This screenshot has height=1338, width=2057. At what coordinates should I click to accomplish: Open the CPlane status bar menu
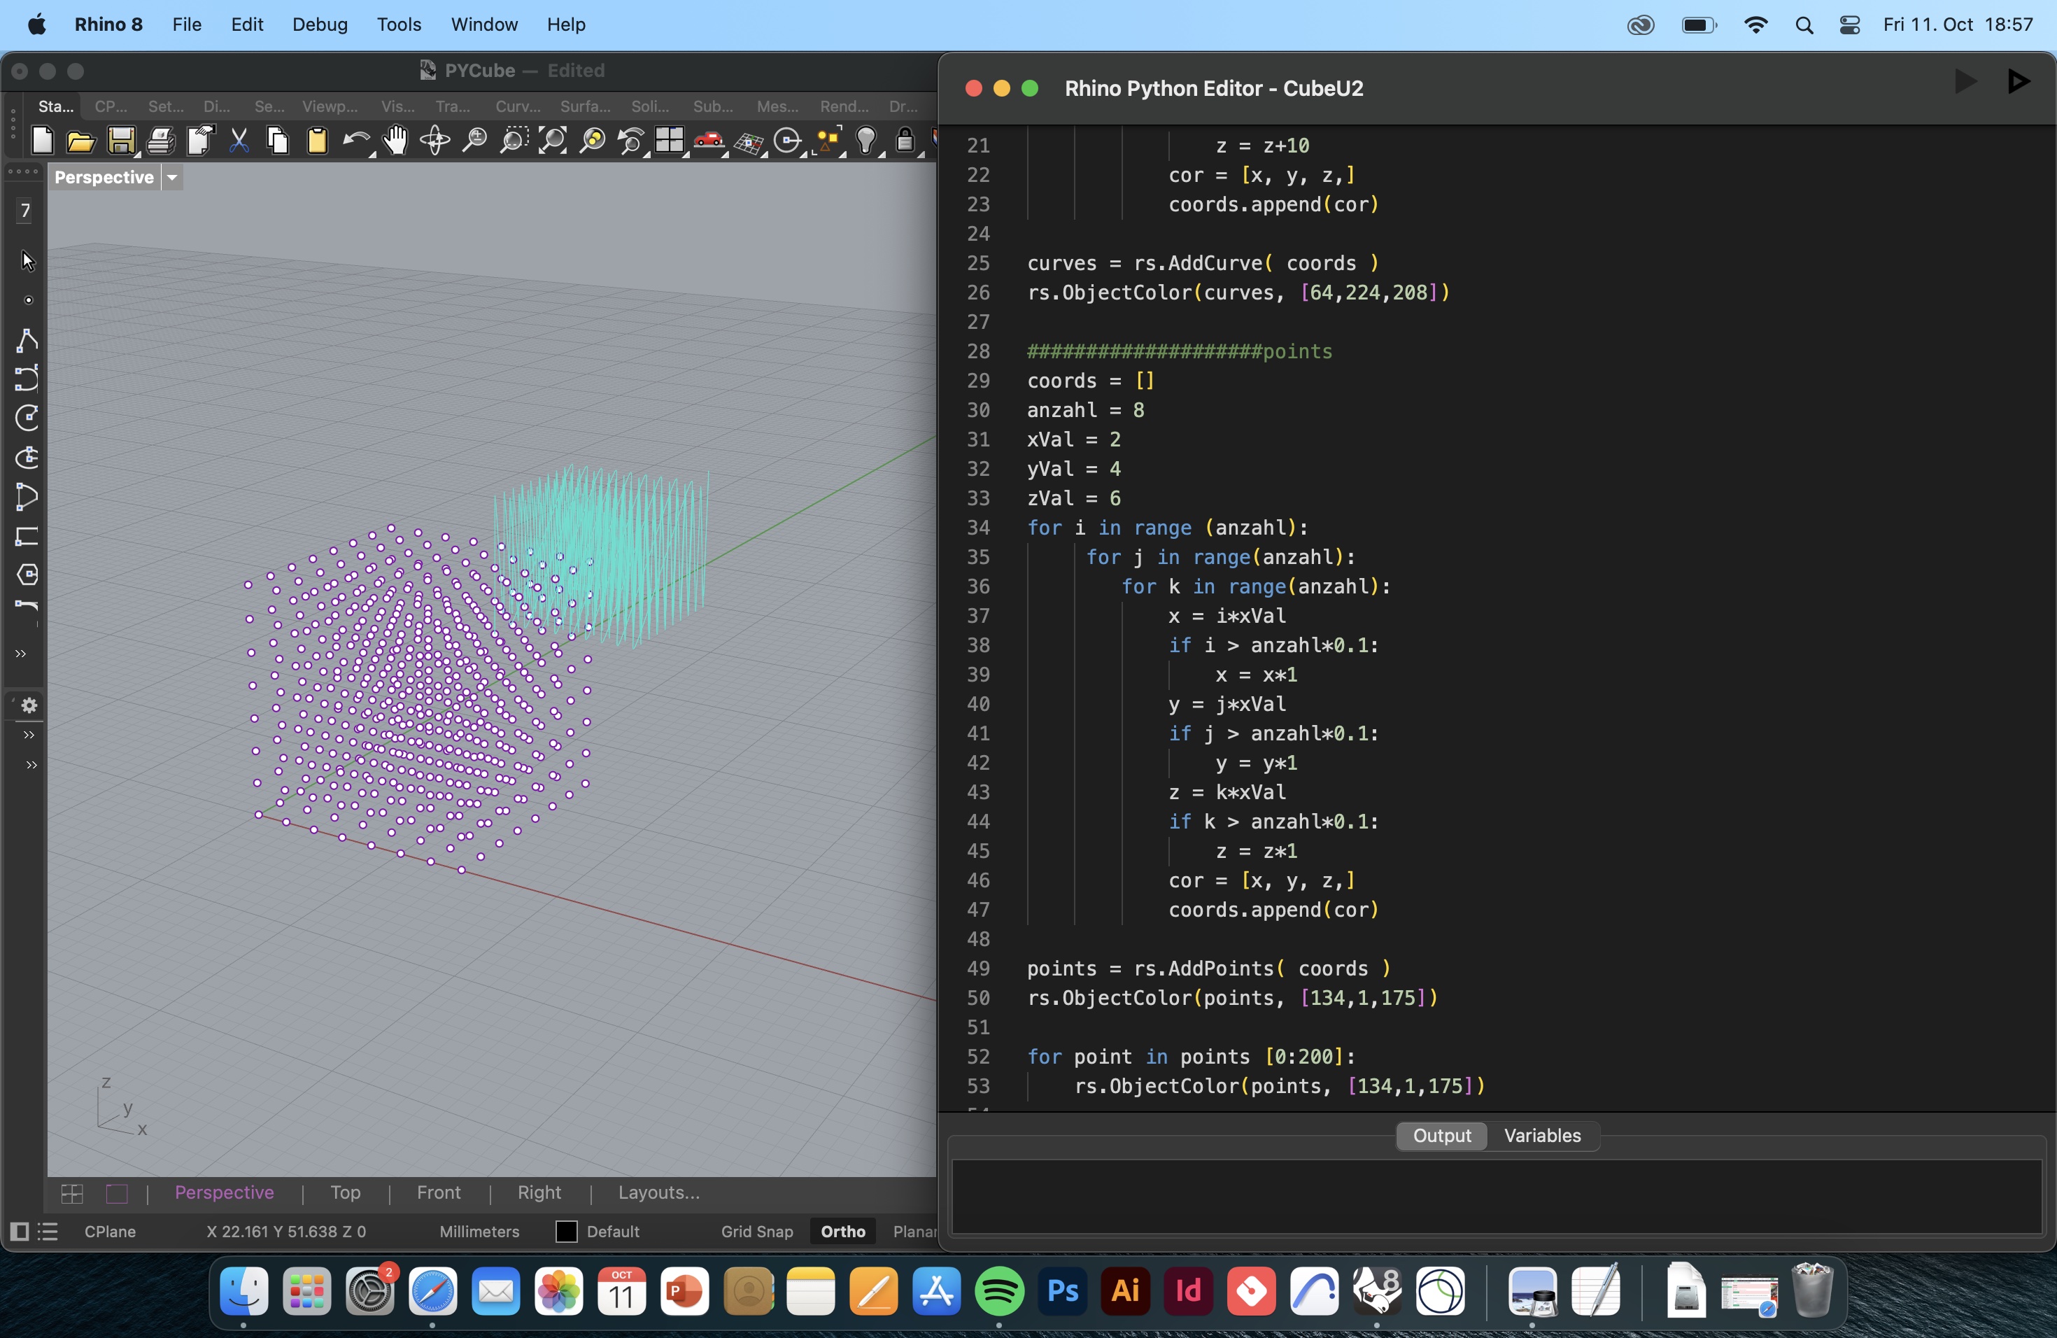coord(109,1232)
